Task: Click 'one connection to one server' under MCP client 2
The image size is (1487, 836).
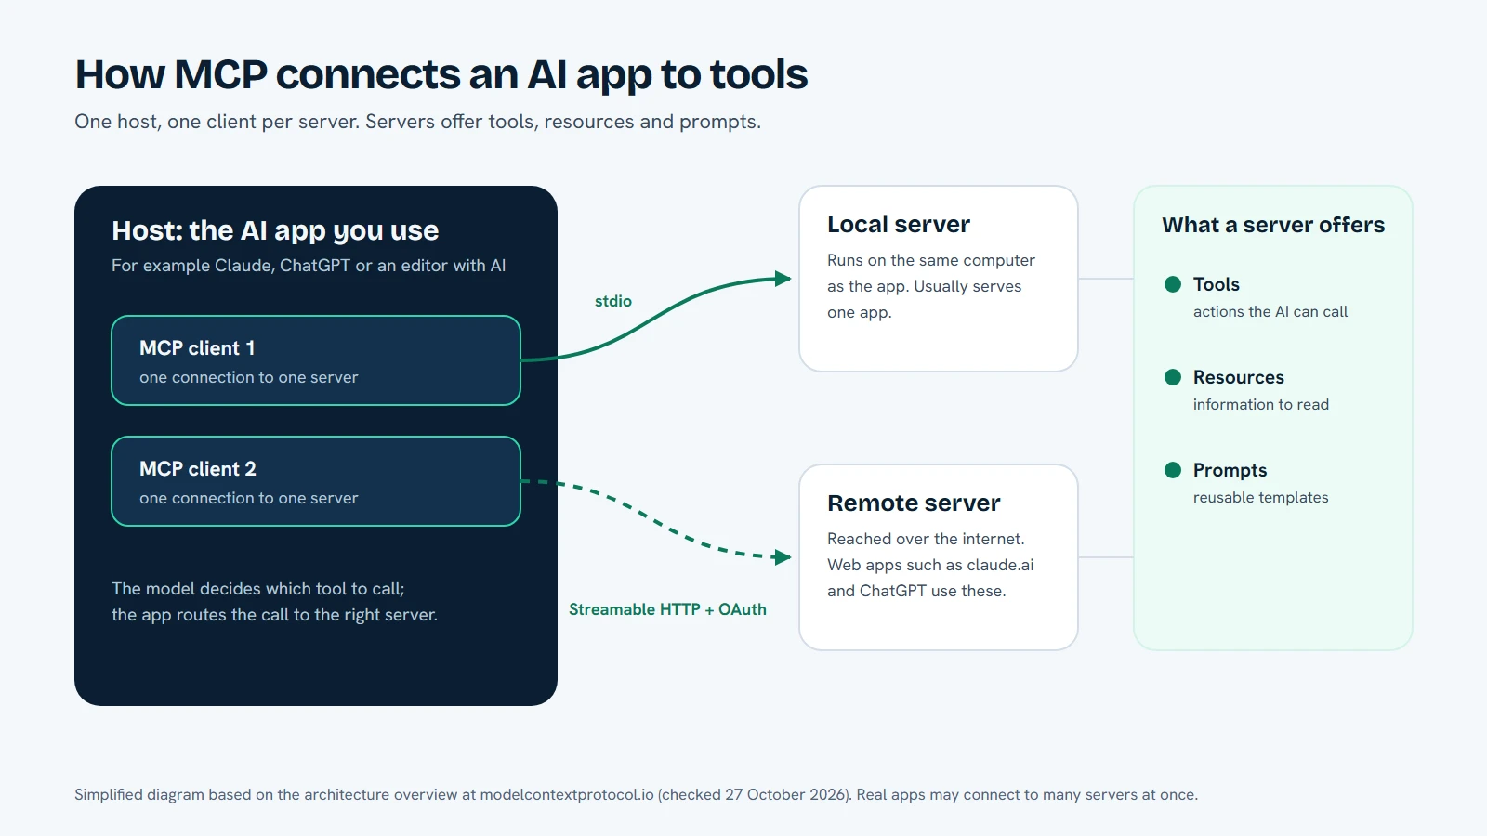Action: point(249,498)
